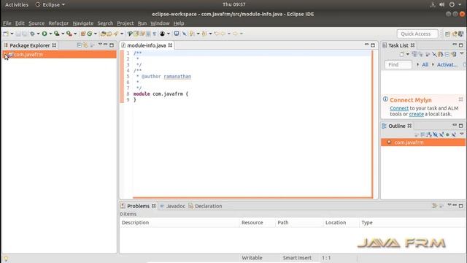Click Previous Annotation toolbar icon
467x263 pixels.
204,34
